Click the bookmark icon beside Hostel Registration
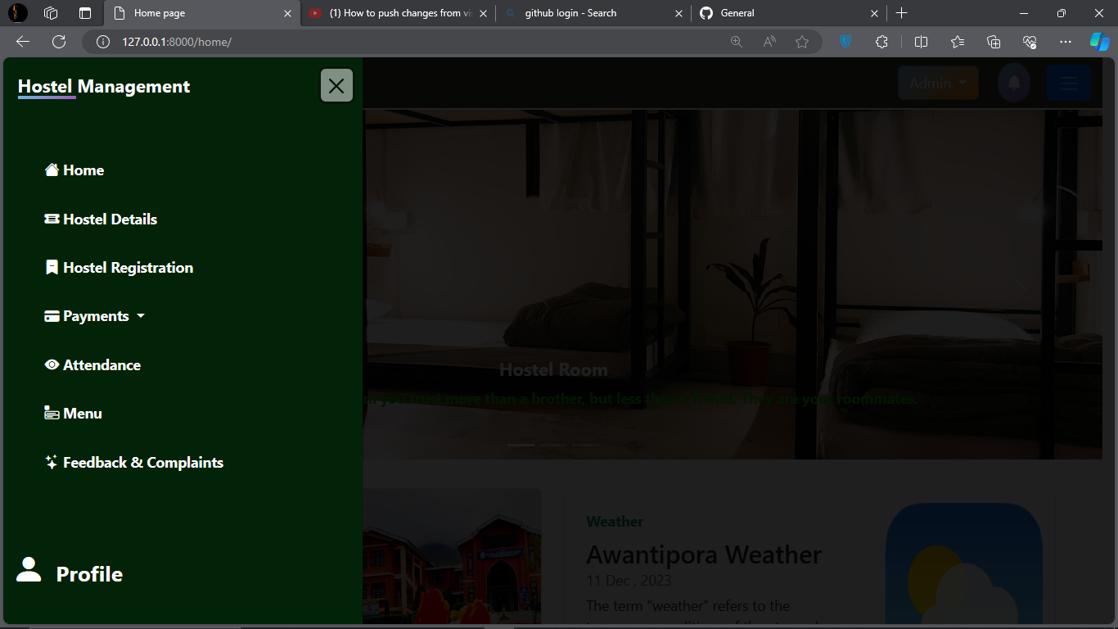 click(52, 266)
